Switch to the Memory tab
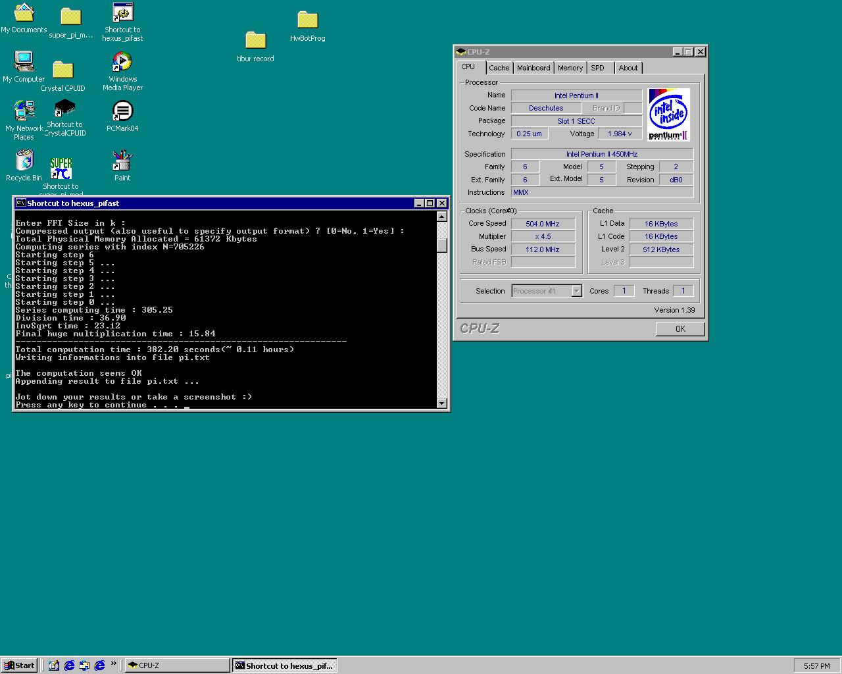This screenshot has height=674, width=842. pos(570,68)
